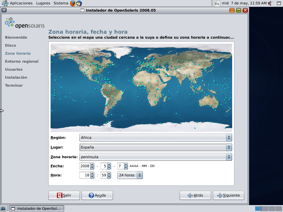Launch Firefox from the top panel
The image size is (283, 212).
[73, 3]
